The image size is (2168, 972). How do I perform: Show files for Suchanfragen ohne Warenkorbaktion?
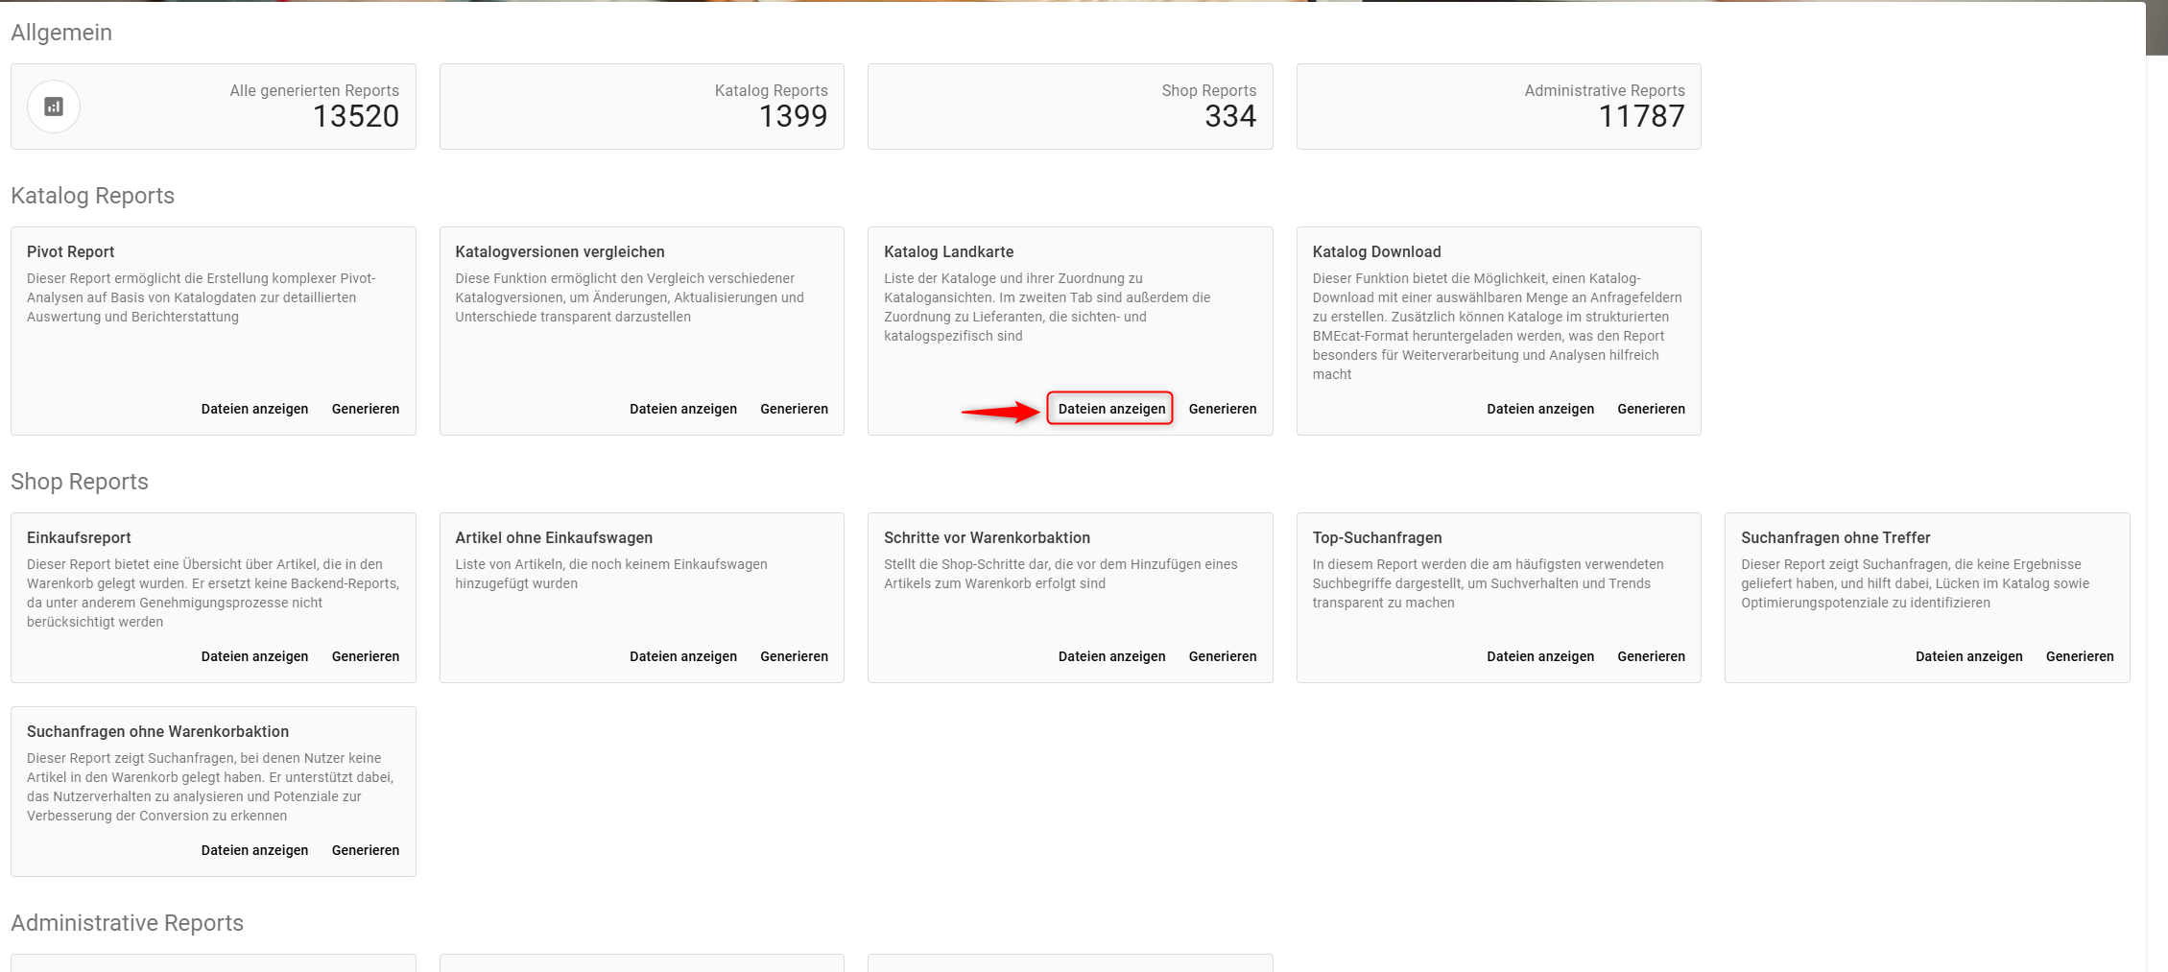pos(254,850)
